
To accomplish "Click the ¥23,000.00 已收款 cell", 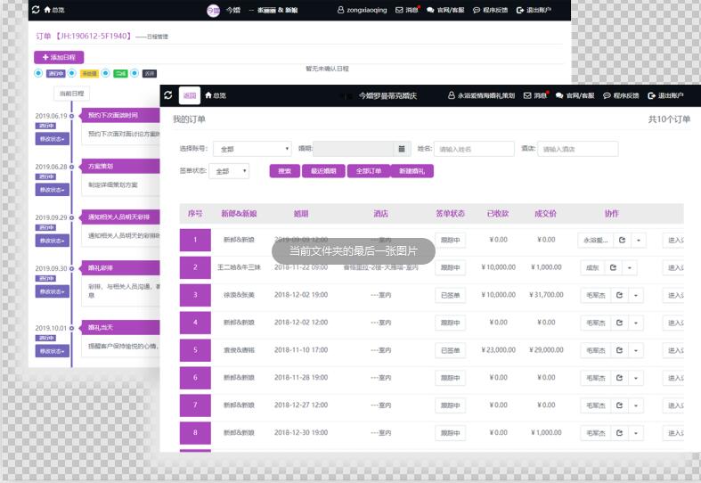I will click(x=499, y=350).
